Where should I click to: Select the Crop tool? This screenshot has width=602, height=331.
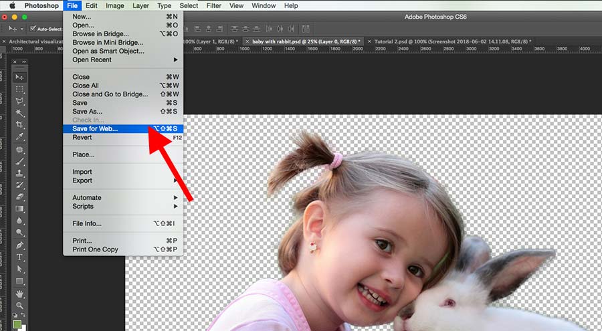click(19, 125)
